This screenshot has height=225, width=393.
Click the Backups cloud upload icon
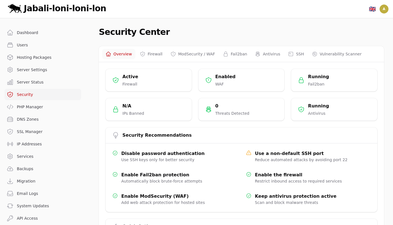(10, 169)
